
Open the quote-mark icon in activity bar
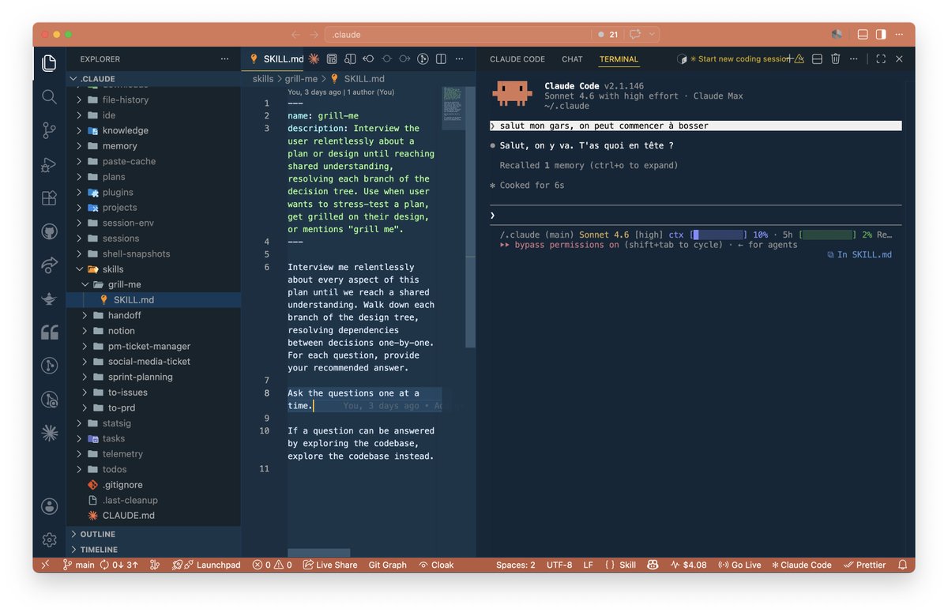click(x=49, y=332)
